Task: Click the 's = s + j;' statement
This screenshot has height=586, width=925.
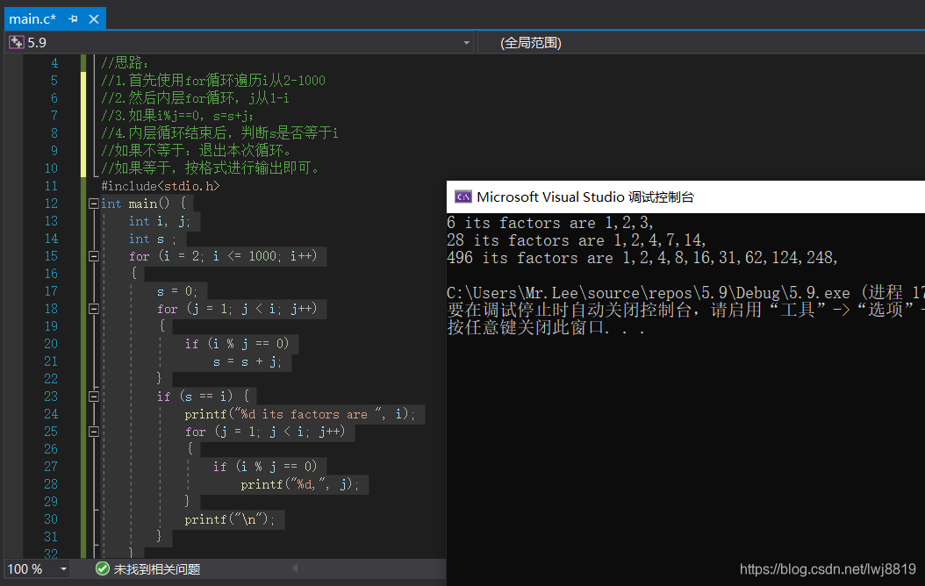Action: 247,361
